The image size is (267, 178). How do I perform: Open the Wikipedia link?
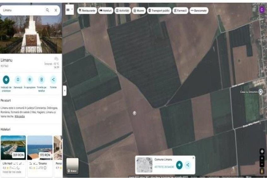pos(20,116)
